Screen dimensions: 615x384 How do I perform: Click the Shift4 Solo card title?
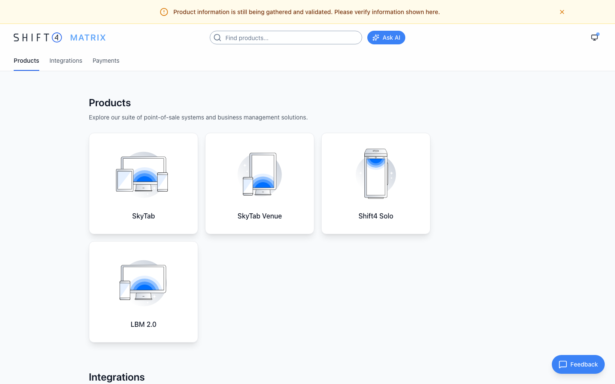(376, 216)
